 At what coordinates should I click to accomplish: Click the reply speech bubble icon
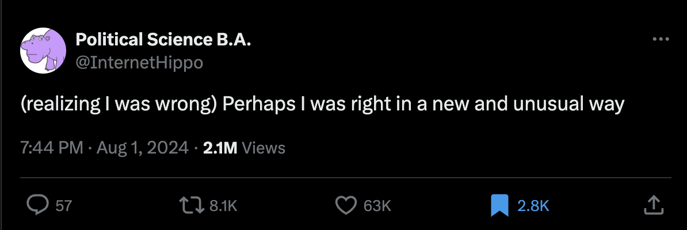39,205
